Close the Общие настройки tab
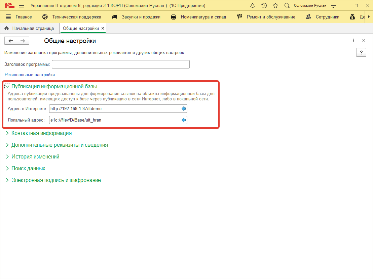 (103, 29)
